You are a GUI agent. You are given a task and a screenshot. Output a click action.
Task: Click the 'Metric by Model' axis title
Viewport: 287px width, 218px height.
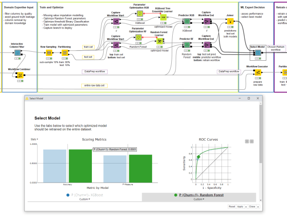pyautogui.click(x=98, y=188)
